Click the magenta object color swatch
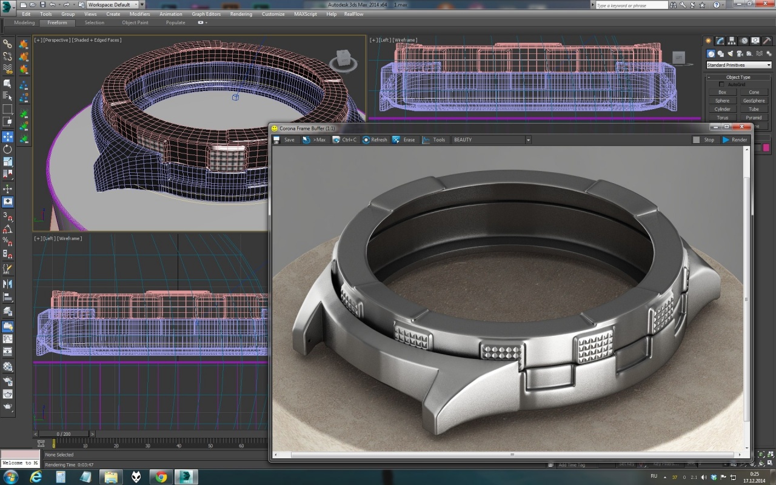Image resolution: width=776 pixels, height=485 pixels. pyautogui.click(x=766, y=147)
